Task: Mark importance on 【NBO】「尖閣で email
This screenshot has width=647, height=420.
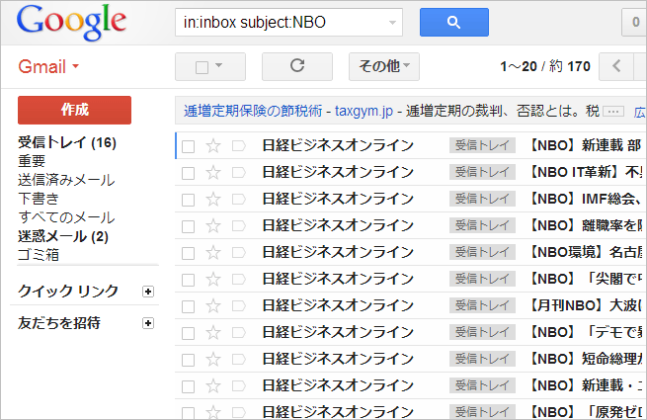Action: pyautogui.click(x=238, y=280)
